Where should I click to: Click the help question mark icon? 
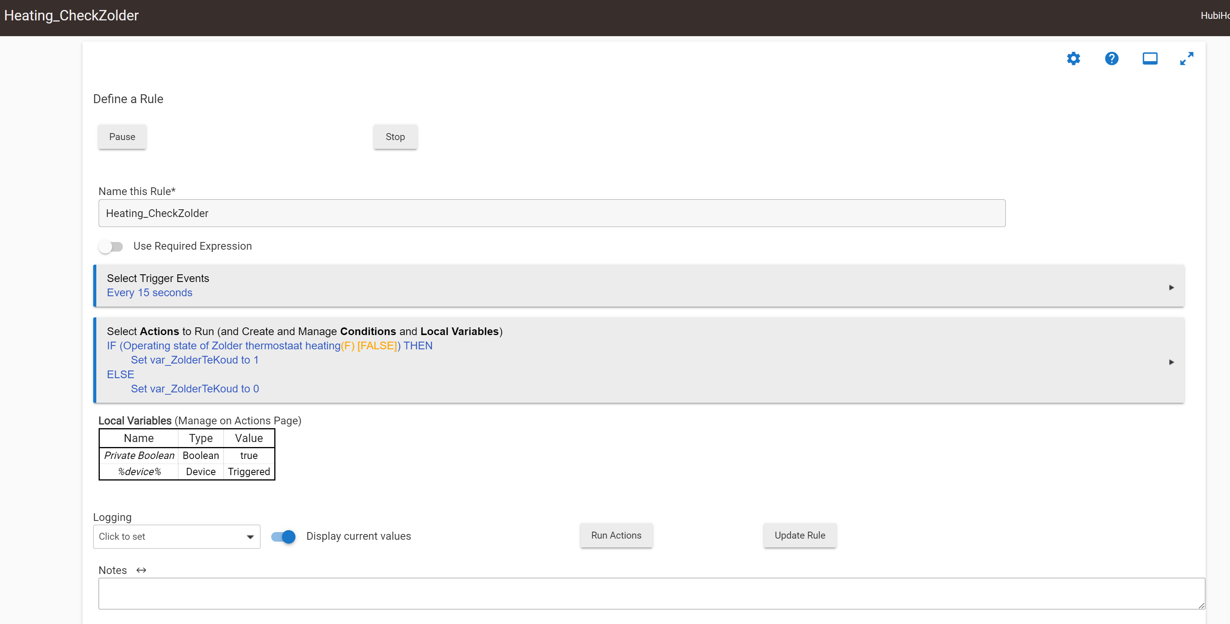1112,58
